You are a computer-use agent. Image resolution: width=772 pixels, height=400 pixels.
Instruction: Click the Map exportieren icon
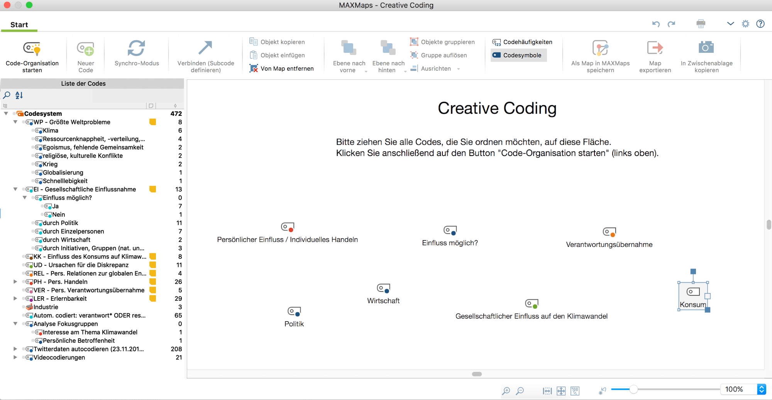(x=655, y=48)
